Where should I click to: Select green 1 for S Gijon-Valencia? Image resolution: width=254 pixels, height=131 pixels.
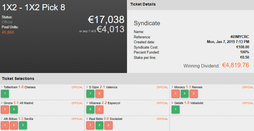pos(90,94)
